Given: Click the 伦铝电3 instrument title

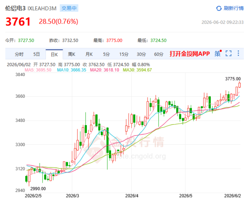Looking at the screenshot, I should pyautogui.click(x=16, y=8).
